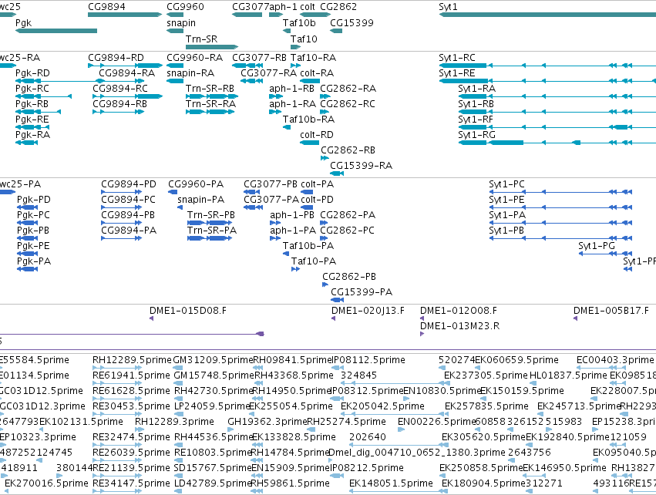The image size is (656, 495).
Task: Click transcript label CG9894-RB
Action: [x=119, y=104]
